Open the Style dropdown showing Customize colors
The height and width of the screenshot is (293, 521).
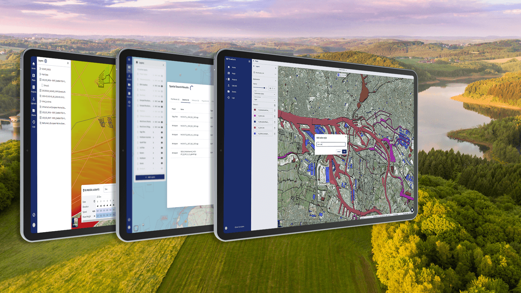(264, 94)
